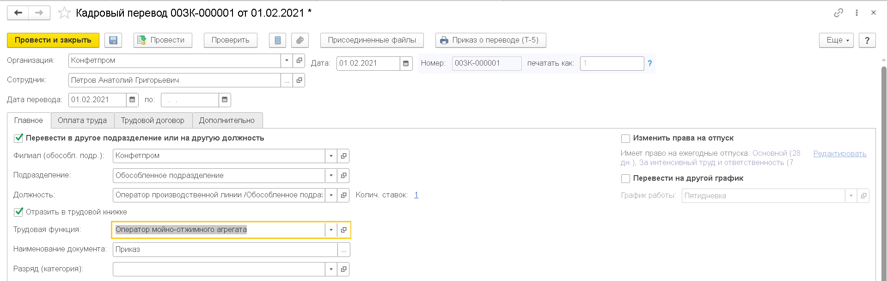Enable transfer to another schedule checkbox
Image resolution: width=887 pixels, height=281 pixels.
pyautogui.click(x=625, y=178)
